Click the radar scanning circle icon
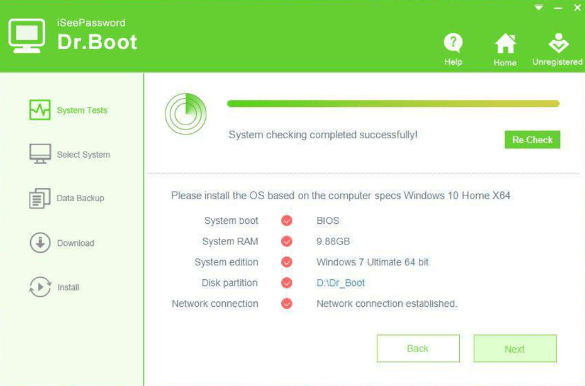 pos(186,114)
